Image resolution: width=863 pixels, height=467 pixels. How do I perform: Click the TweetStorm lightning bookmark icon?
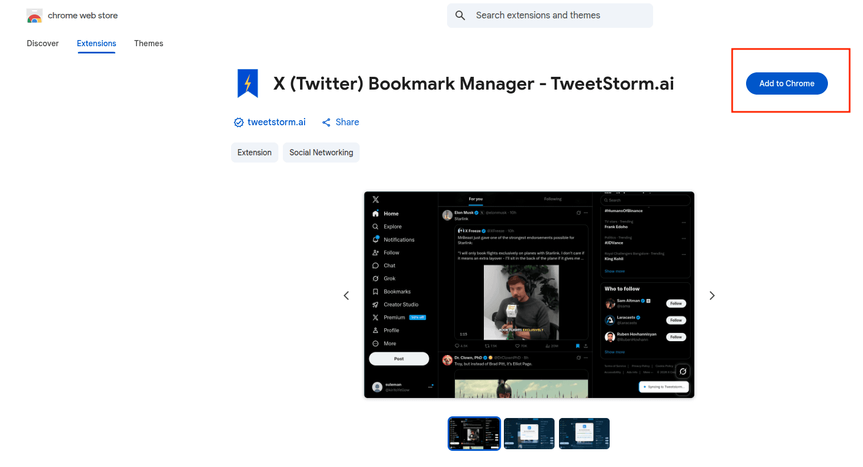point(248,83)
